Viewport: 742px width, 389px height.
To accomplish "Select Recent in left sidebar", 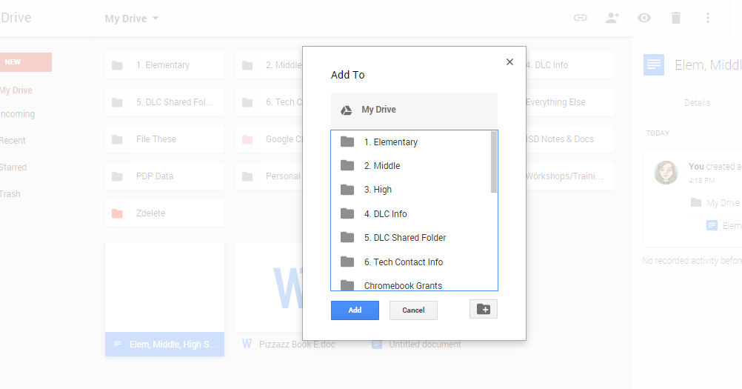I will click(x=13, y=141).
